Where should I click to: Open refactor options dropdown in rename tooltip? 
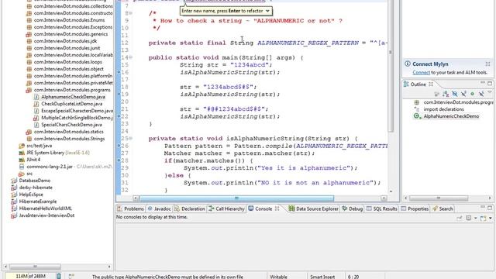coord(267,11)
